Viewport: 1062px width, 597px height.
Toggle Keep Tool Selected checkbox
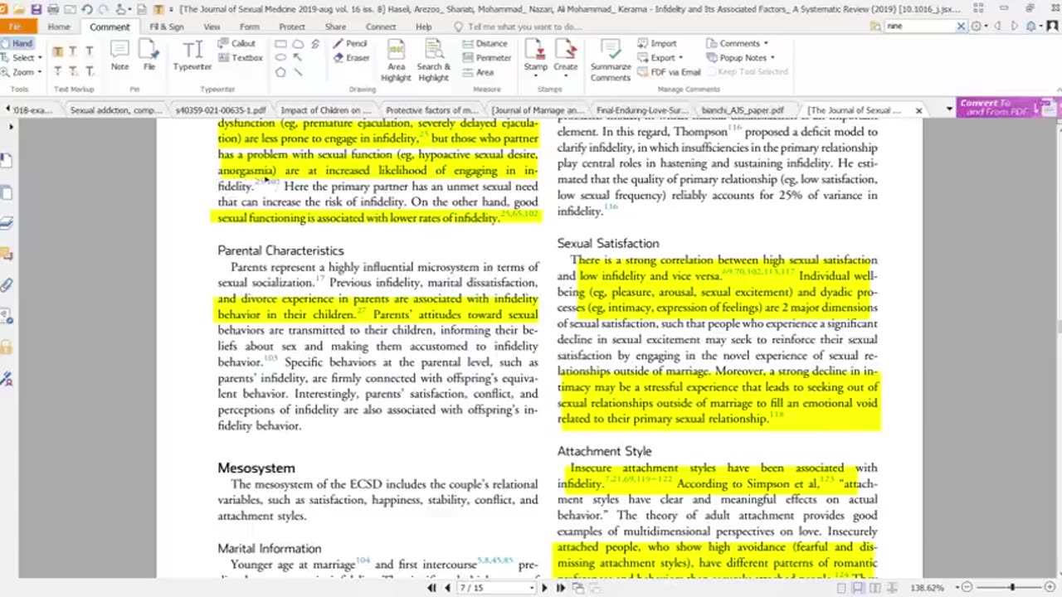(747, 72)
